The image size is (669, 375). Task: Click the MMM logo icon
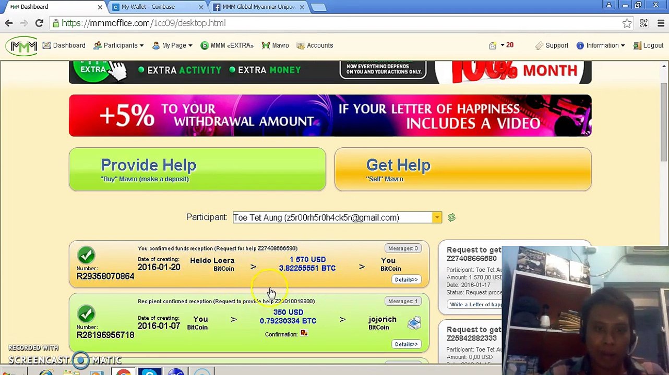coord(22,46)
